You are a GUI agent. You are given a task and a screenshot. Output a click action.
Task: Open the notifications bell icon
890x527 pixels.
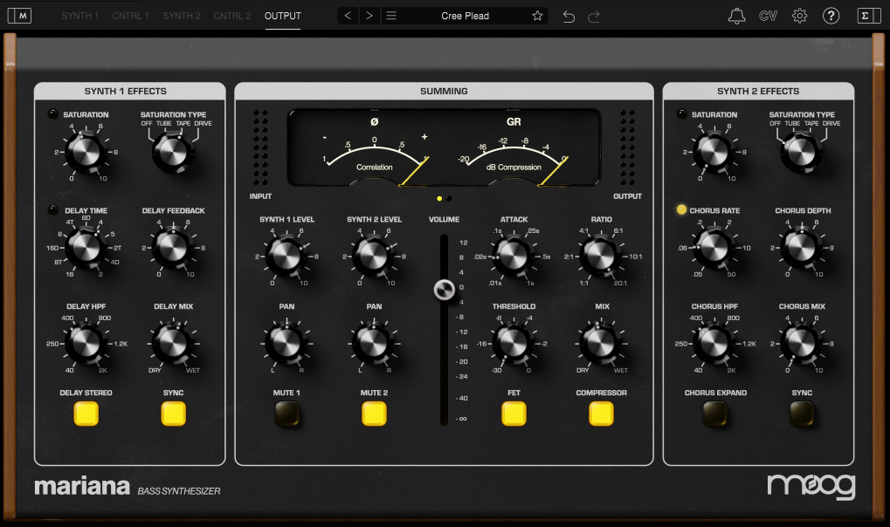[737, 16]
